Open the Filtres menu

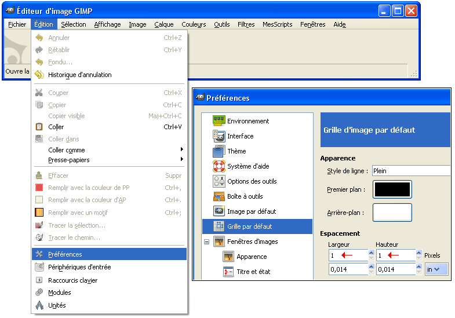[x=246, y=24]
